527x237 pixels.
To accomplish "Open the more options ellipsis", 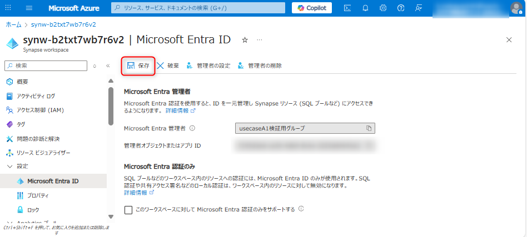I will [x=260, y=40].
